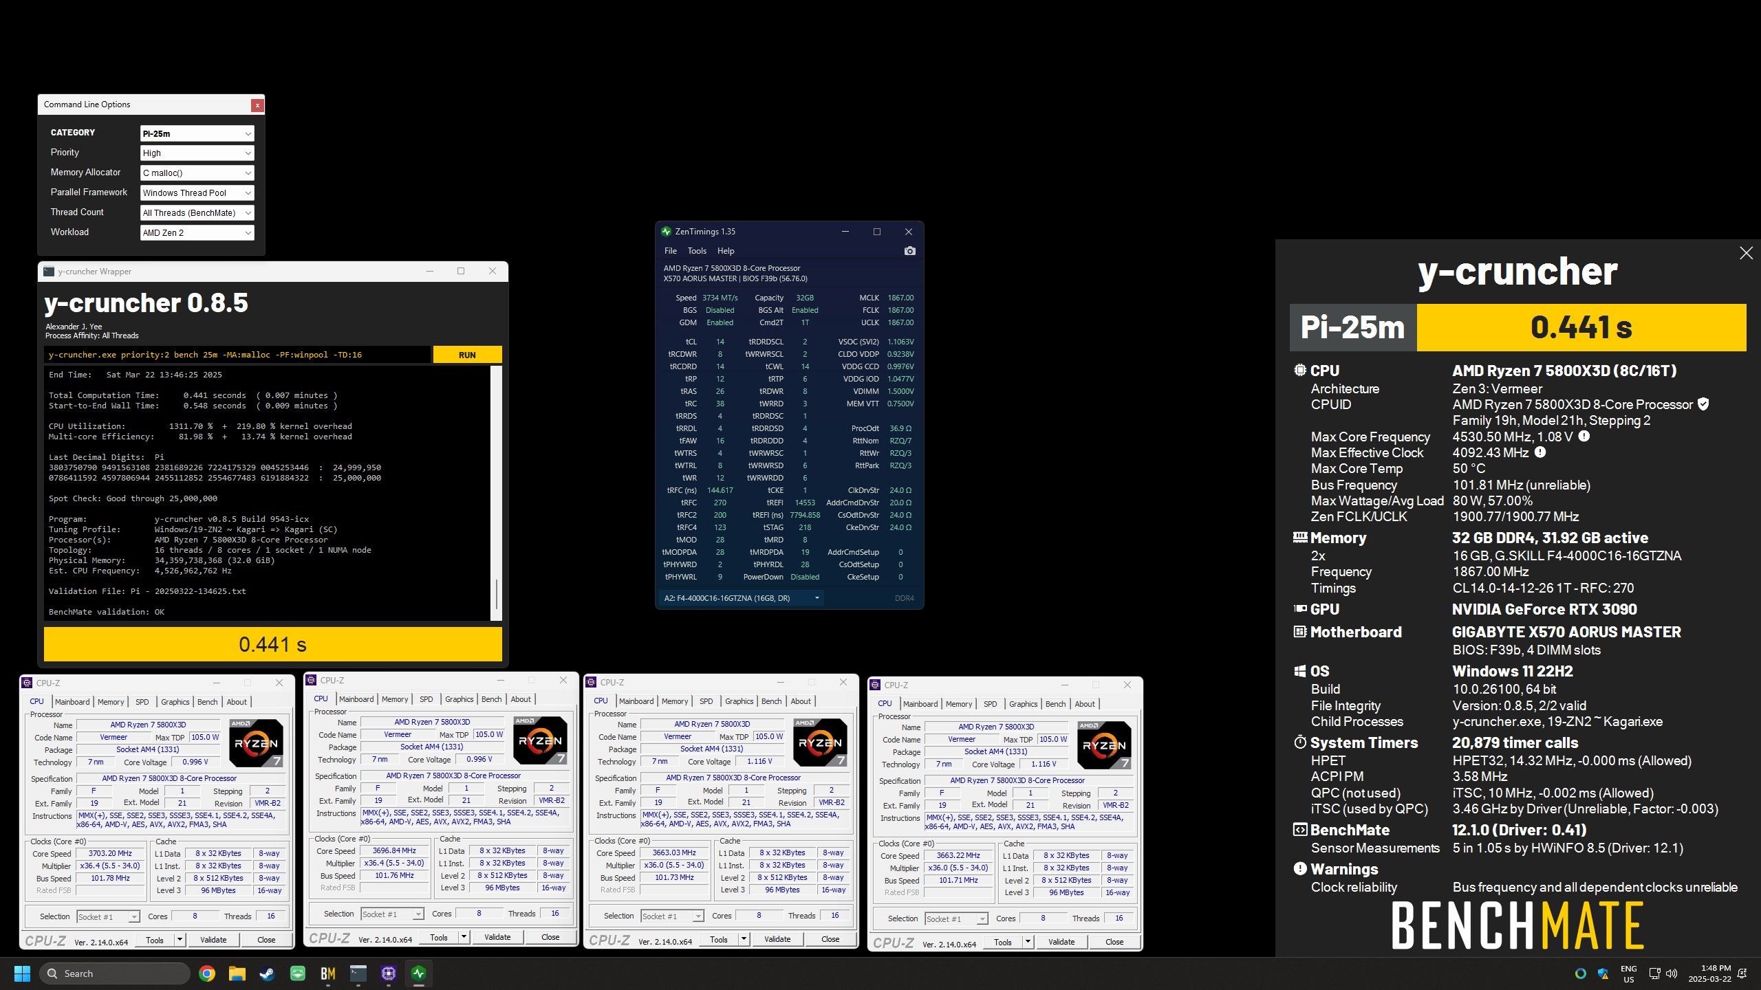This screenshot has height=990, width=1761.
Task: Open the Windows Start menu
Action: (x=22, y=973)
